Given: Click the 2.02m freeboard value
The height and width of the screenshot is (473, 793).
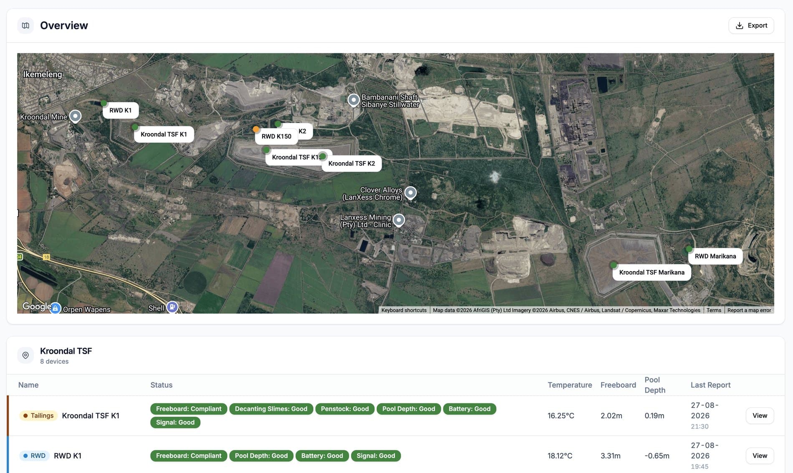Looking at the screenshot, I should click(611, 416).
